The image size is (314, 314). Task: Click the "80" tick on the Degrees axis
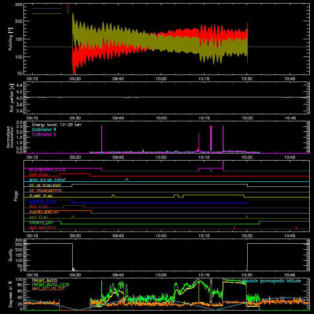click(x=20, y=285)
